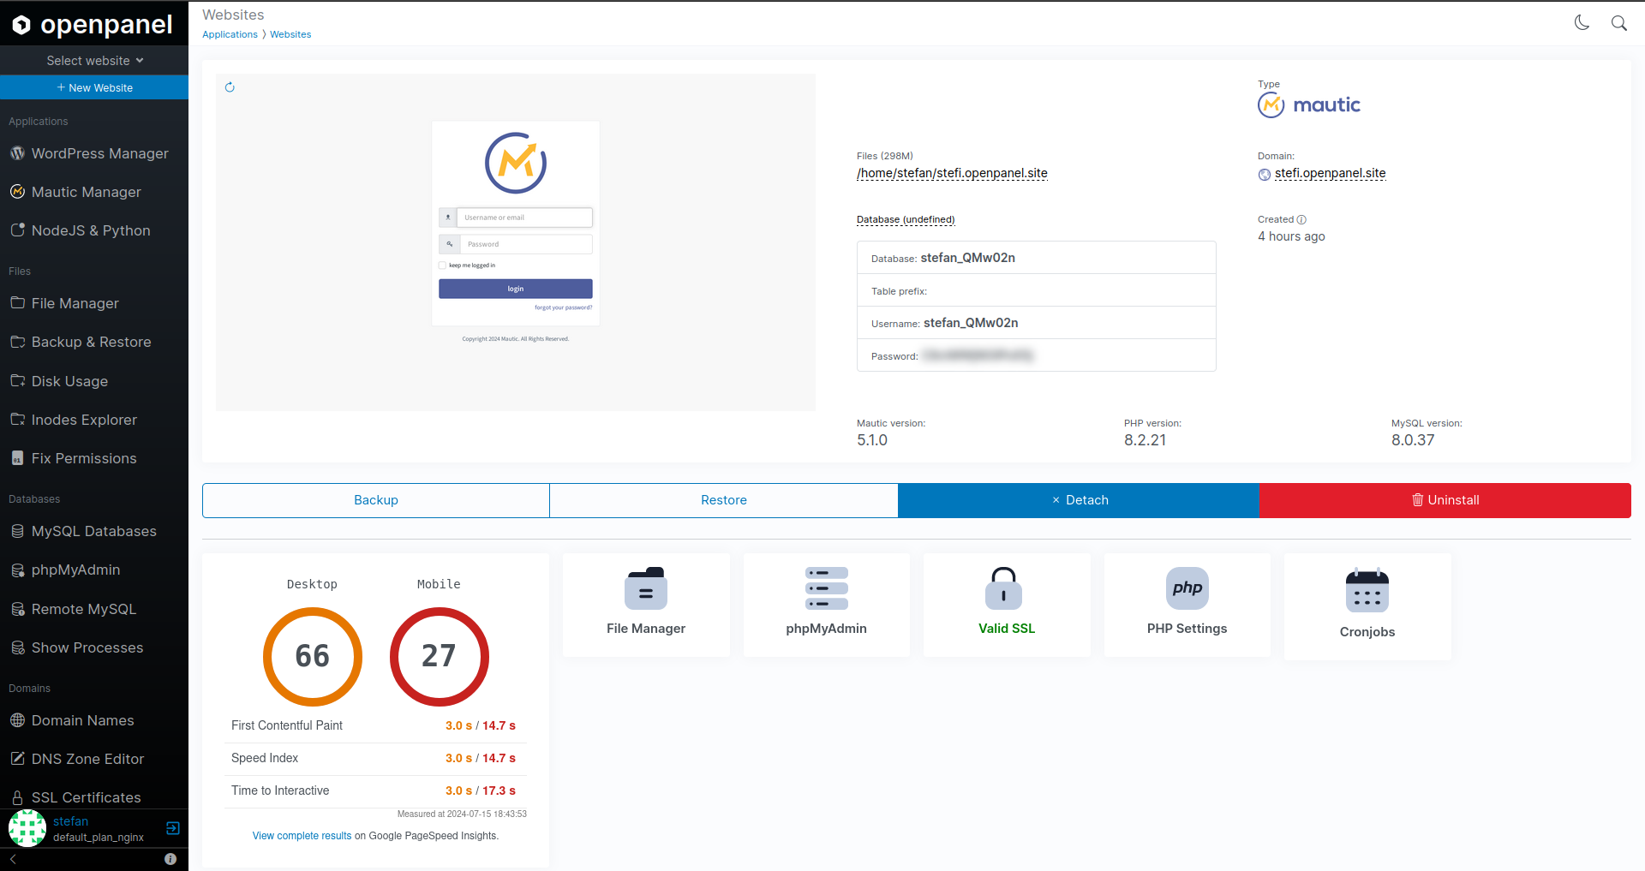Click the logout icon beside stefan
The height and width of the screenshot is (871, 1645).
(x=172, y=828)
